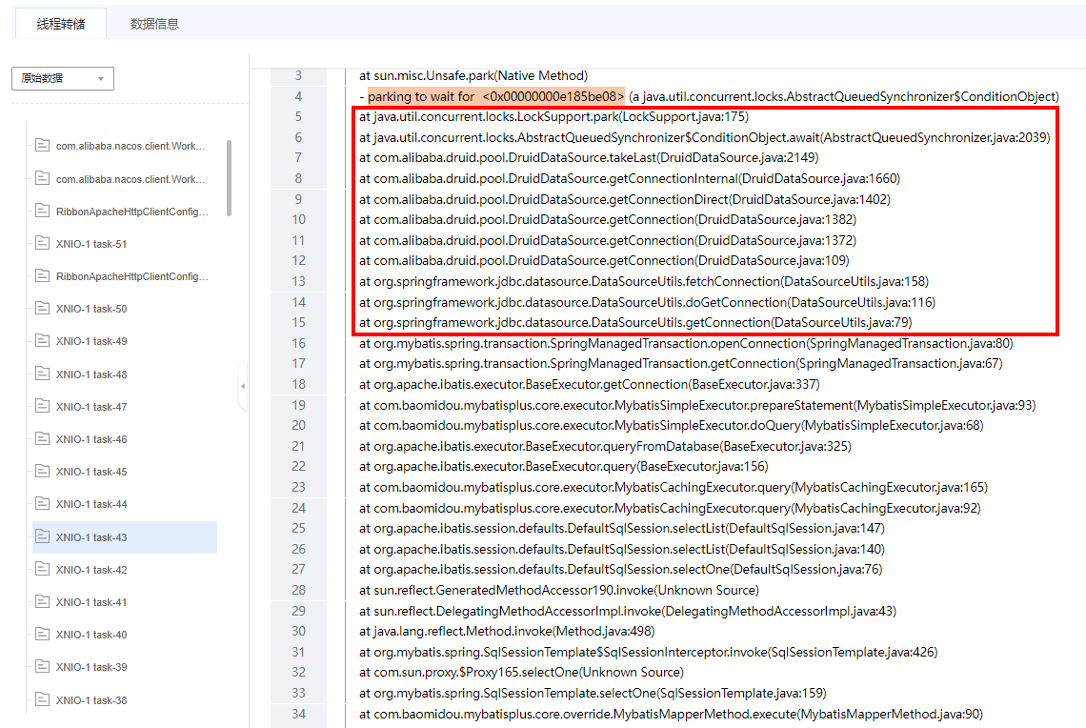1086x728 pixels.
Task: Collapse the thread list side panel
Action: pyautogui.click(x=242, y=386)
